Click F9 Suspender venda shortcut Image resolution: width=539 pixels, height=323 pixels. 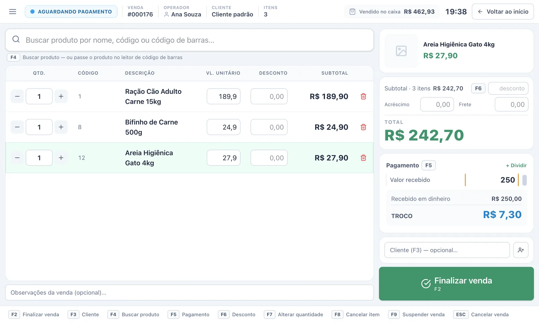tap(416, 315)
